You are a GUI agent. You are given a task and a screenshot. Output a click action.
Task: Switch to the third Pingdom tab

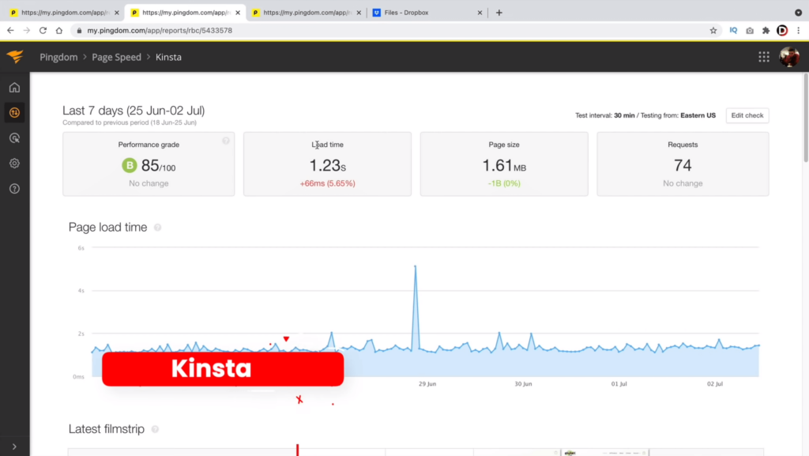pyautogui.click(x=307, y=13)
